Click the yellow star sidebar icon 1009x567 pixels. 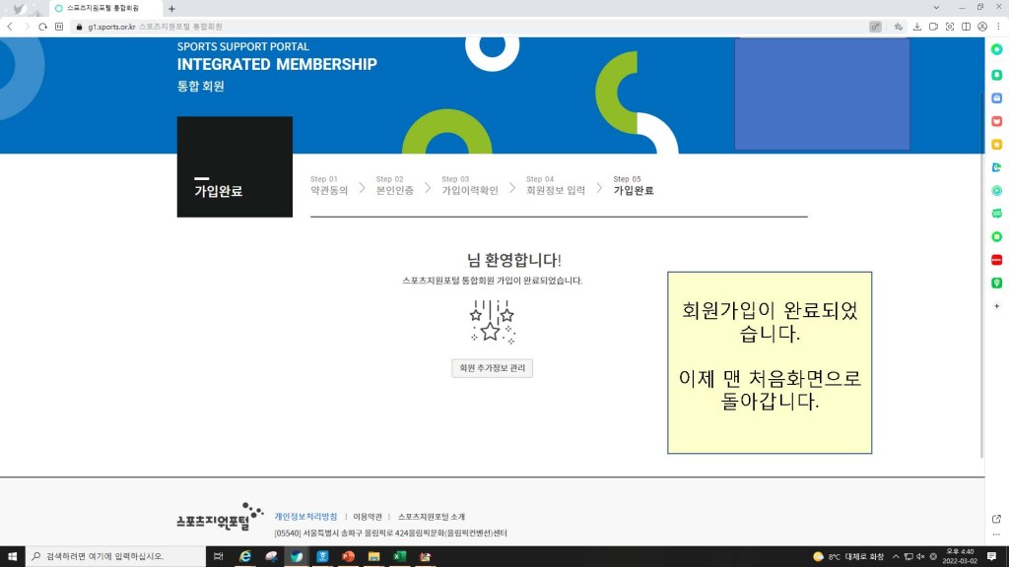click(996, 145)
